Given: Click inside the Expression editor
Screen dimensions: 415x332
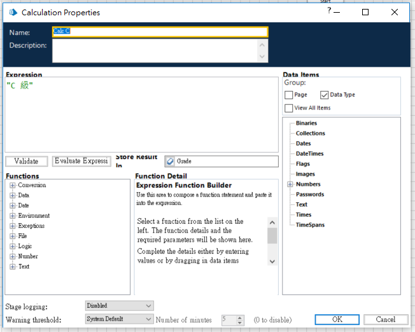Looking at the screenshot, I should coord(141,114).
